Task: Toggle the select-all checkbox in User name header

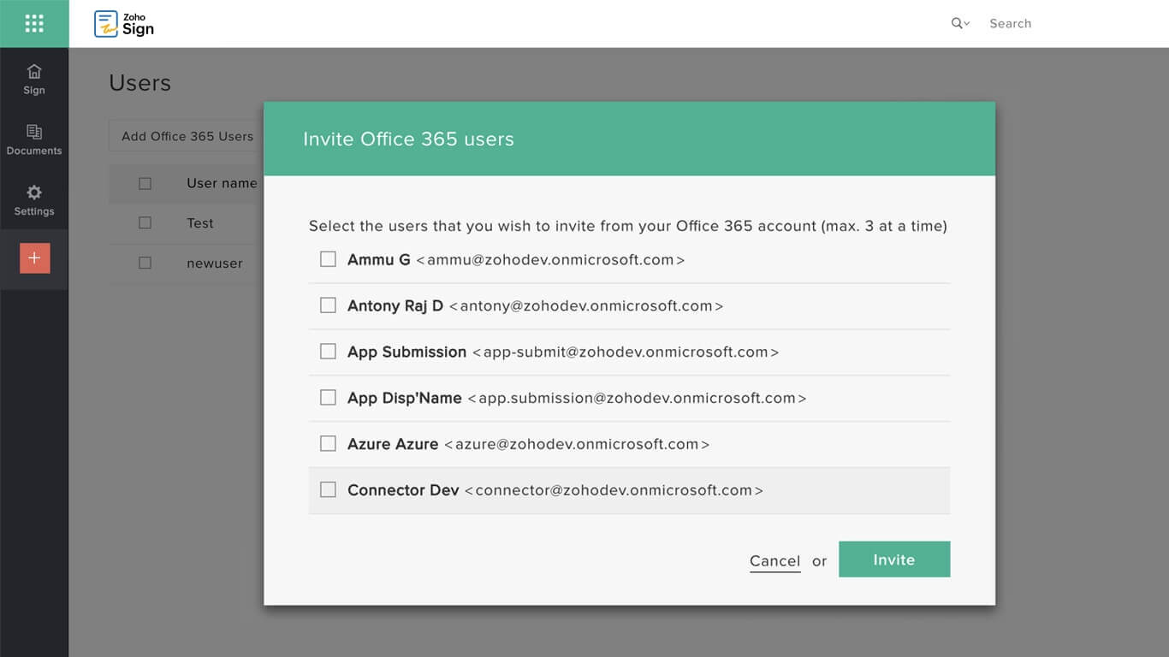Action: pyautogui.click(x=145, y=183)
